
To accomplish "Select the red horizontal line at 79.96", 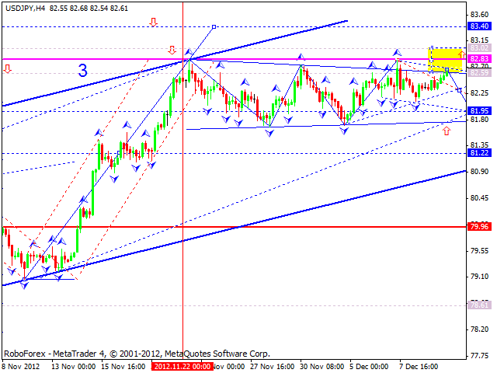I will pyautogui.click(x=233, y=227).
